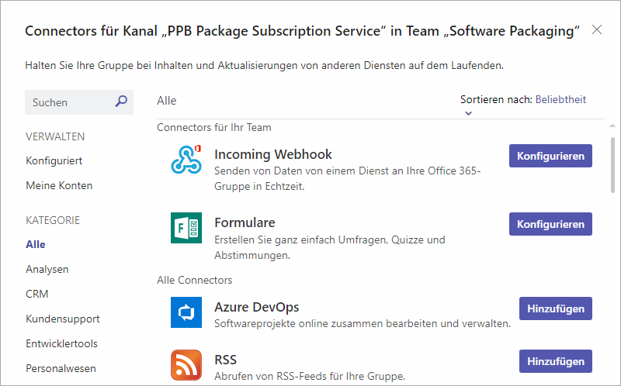Click the Incoming Webhook connector icon
The width and height of the screenshot is (621, 386).
click(x=186, y=160)
